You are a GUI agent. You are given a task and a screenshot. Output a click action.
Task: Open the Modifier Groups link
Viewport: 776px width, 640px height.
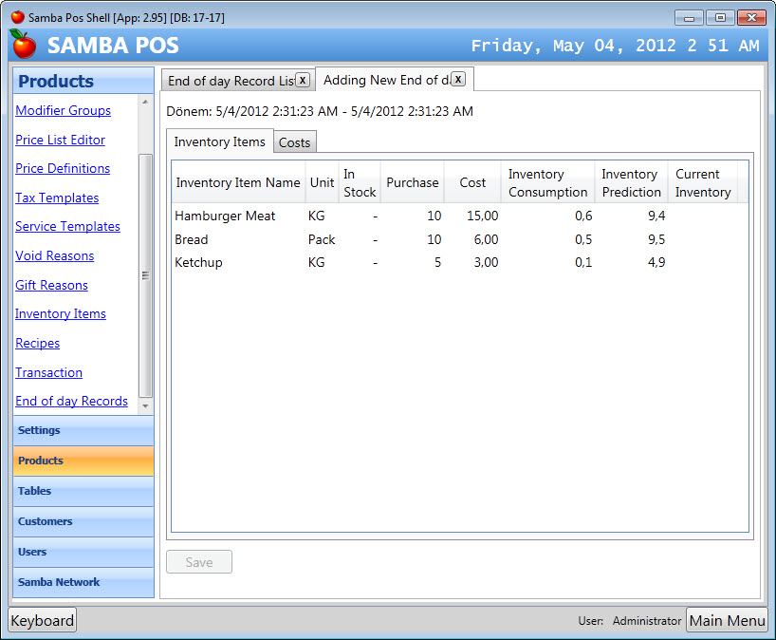[x=63, y=110]
